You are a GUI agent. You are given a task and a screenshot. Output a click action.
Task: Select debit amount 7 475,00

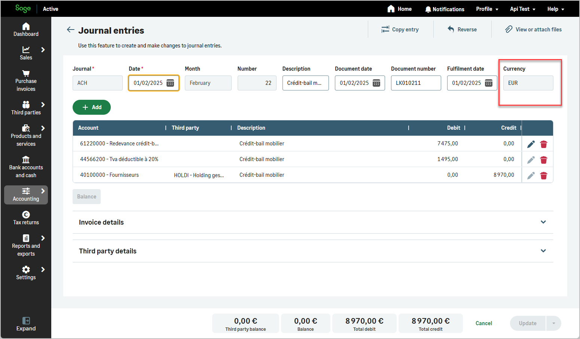[x=448, y=144]
